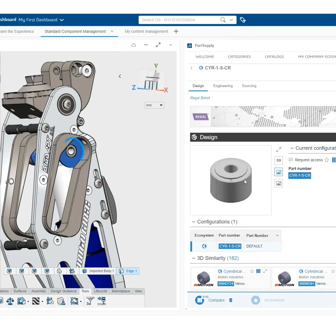
Task: Click the balance scale compare icon in Tools
Action: pos(10,301)
